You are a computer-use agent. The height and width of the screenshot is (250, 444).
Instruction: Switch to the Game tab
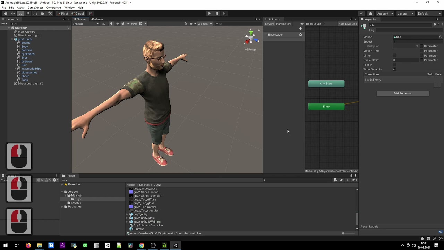coord(97,19)
